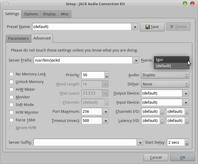Click the second Channels I/O spin arrows
This screenshot has height=164, width=198.
187,112
